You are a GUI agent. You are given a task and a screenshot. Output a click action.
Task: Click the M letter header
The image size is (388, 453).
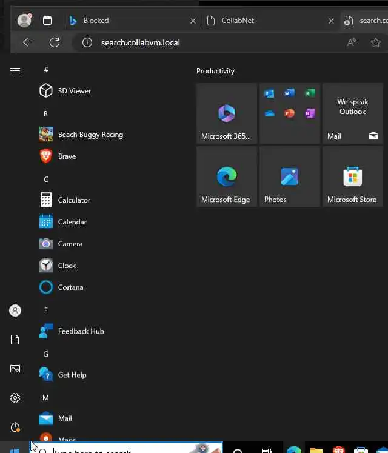45,398
